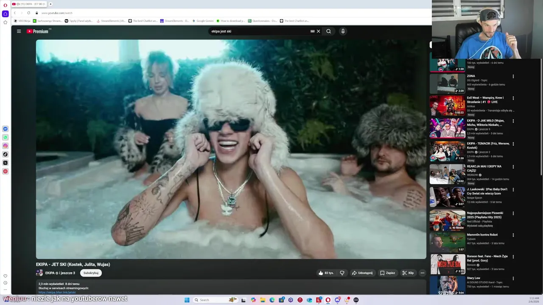Dislike the video with thumbs down
The image size is (543, 305).
pyautogui.click(x=342, y=273)
